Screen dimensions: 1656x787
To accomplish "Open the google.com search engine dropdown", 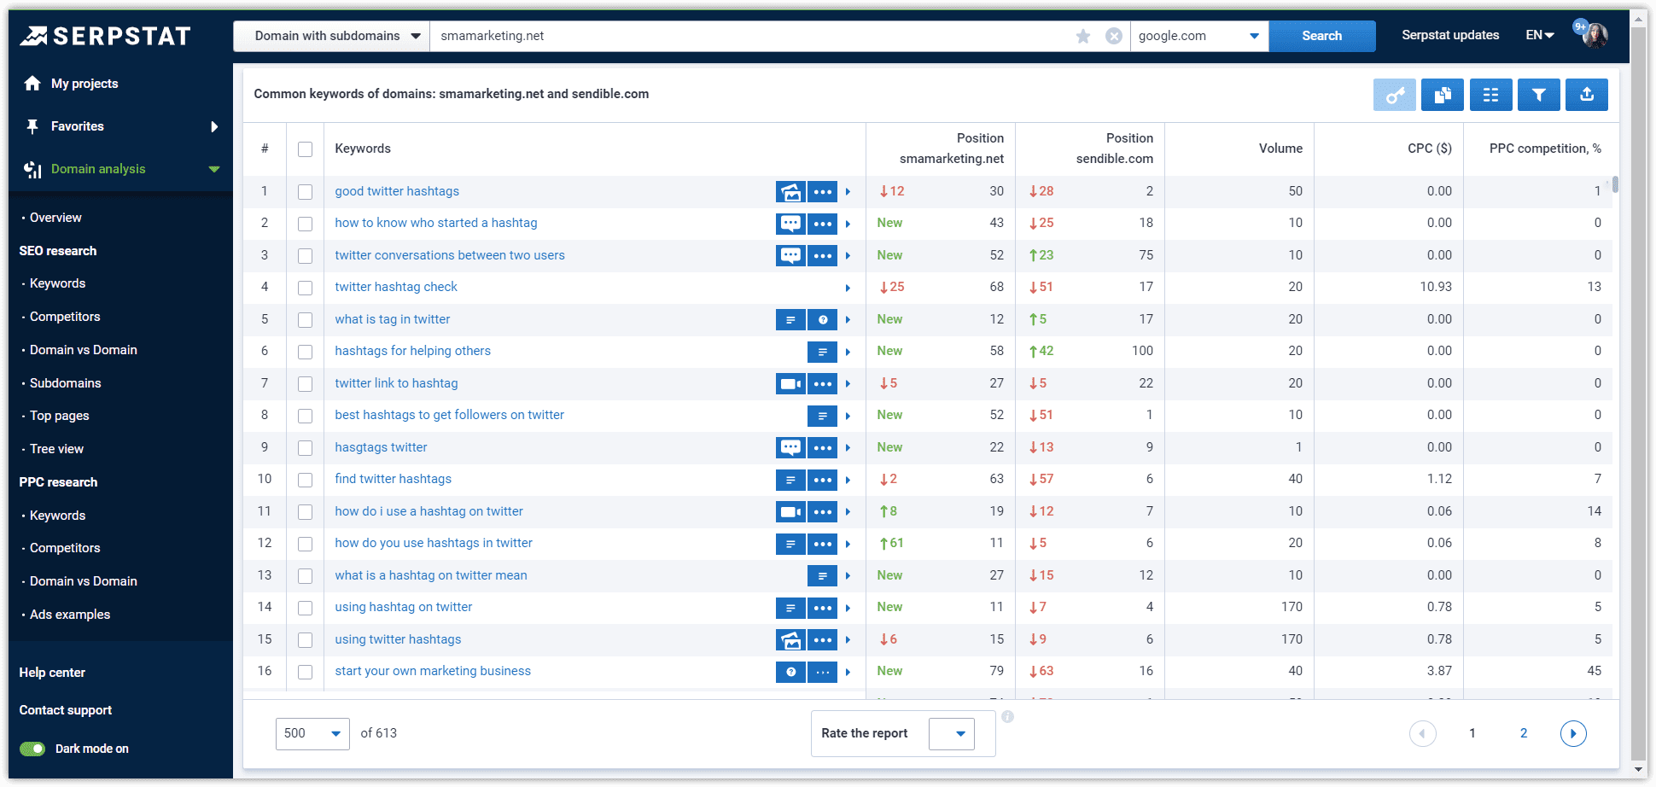I will click(x=1198, y=36).
